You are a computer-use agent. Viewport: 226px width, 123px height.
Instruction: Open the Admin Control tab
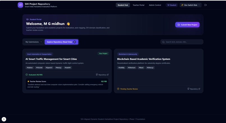[x=155, y=5]
